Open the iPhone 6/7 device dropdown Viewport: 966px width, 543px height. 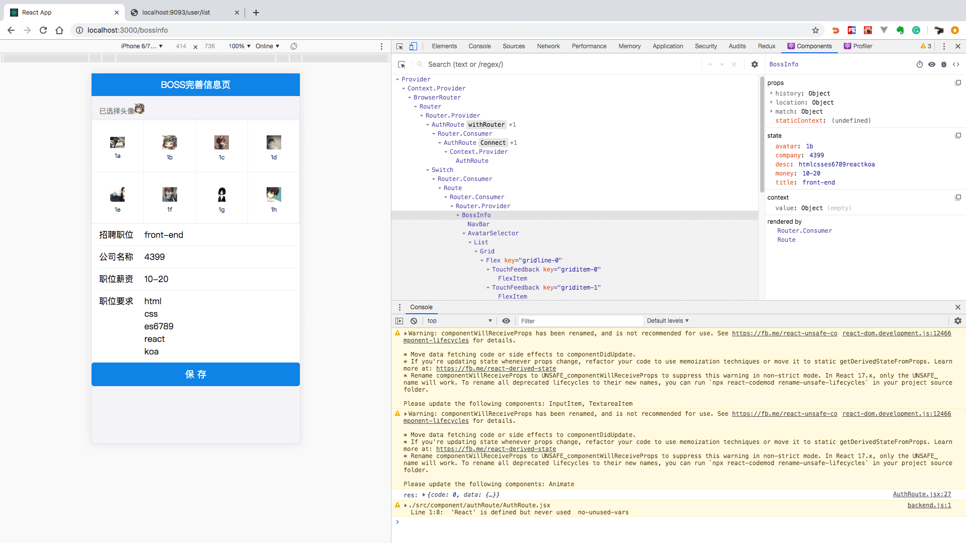(x=141, y=46)
